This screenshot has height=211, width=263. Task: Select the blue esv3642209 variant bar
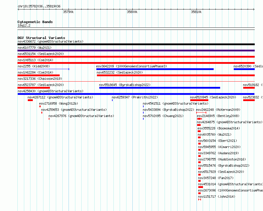[155, 69]
